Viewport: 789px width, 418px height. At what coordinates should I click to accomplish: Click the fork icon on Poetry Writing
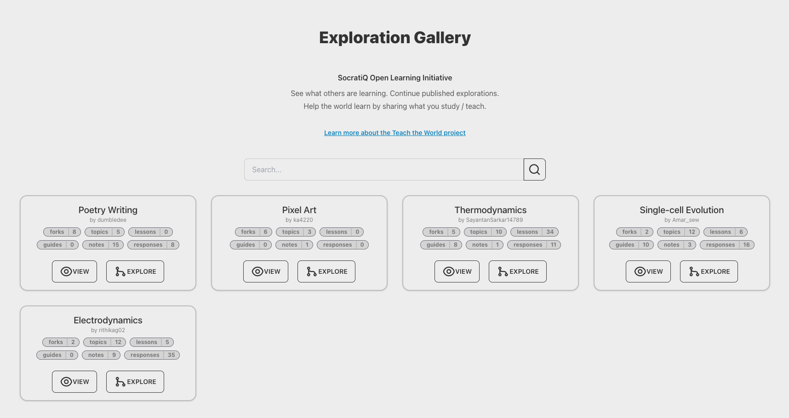click(x=120, y=271)
